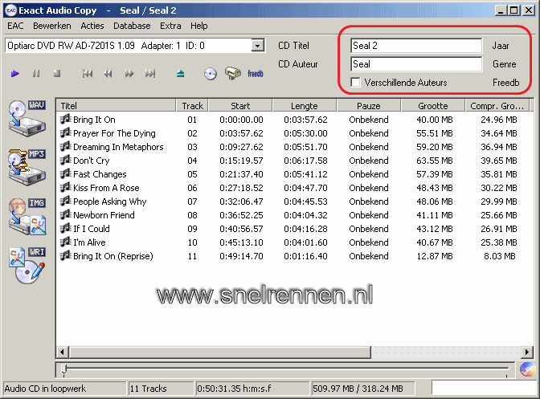Click the Fast forward button
540x399 pixels.
(x=129, y=74)
